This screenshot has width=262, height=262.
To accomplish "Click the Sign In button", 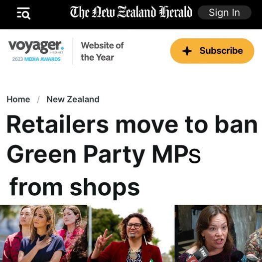I will (225, 12).
